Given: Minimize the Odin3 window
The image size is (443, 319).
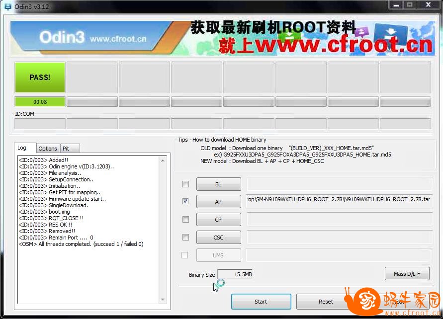Looking at the screenshot, I should (x=396, y=5).
